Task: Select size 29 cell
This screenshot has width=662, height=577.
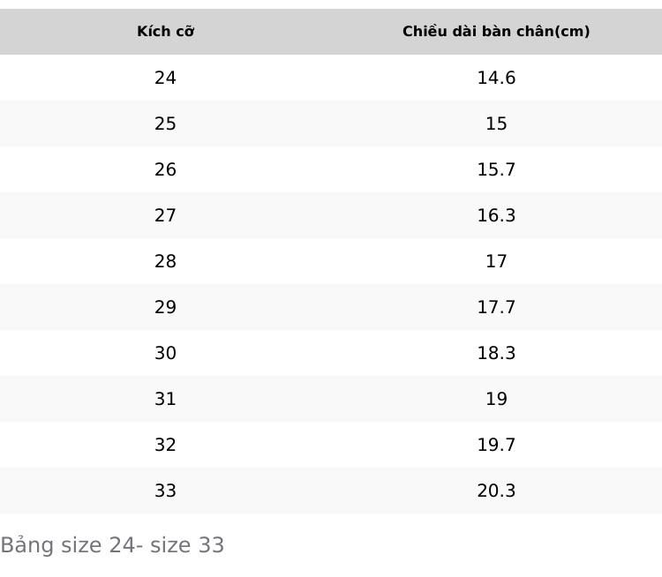Action: point(165,307)
